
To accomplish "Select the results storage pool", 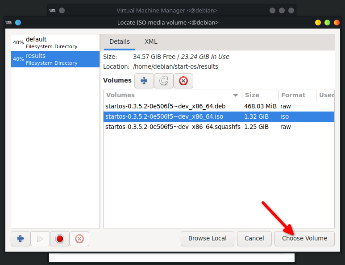I will point(55,59).
